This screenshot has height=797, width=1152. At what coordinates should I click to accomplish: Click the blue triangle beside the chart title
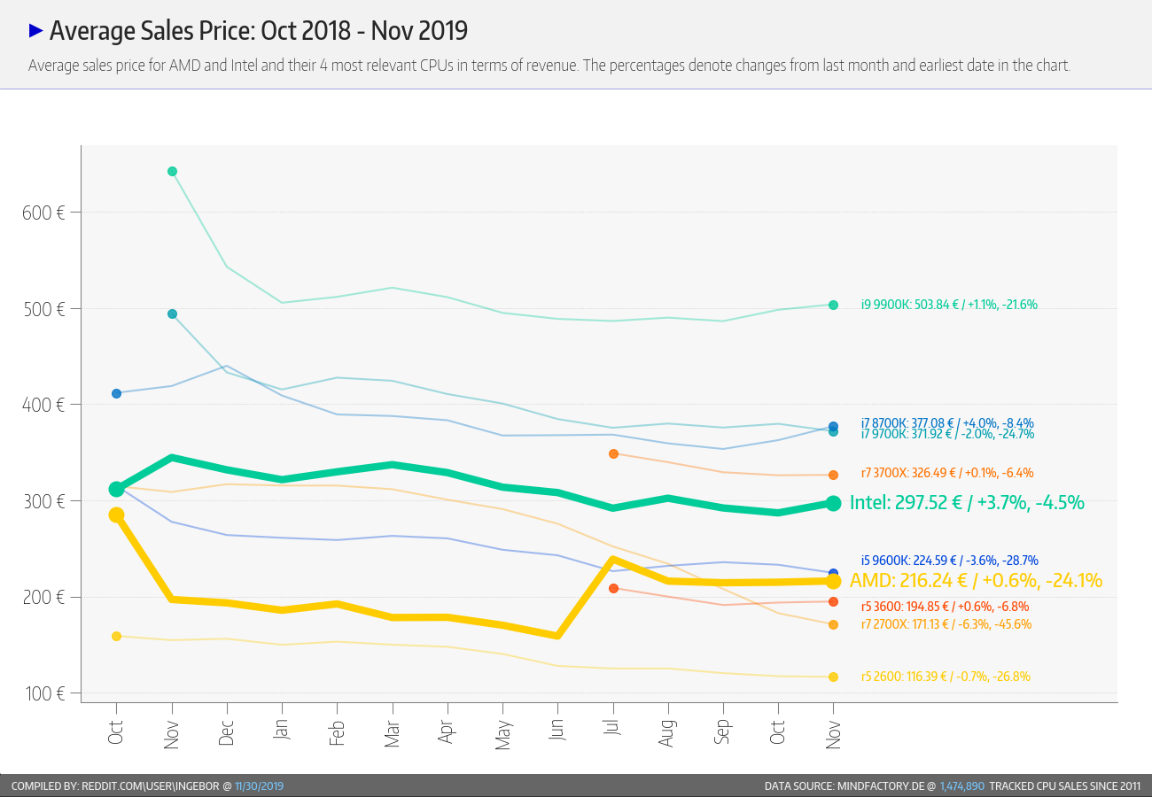[36, 31]
